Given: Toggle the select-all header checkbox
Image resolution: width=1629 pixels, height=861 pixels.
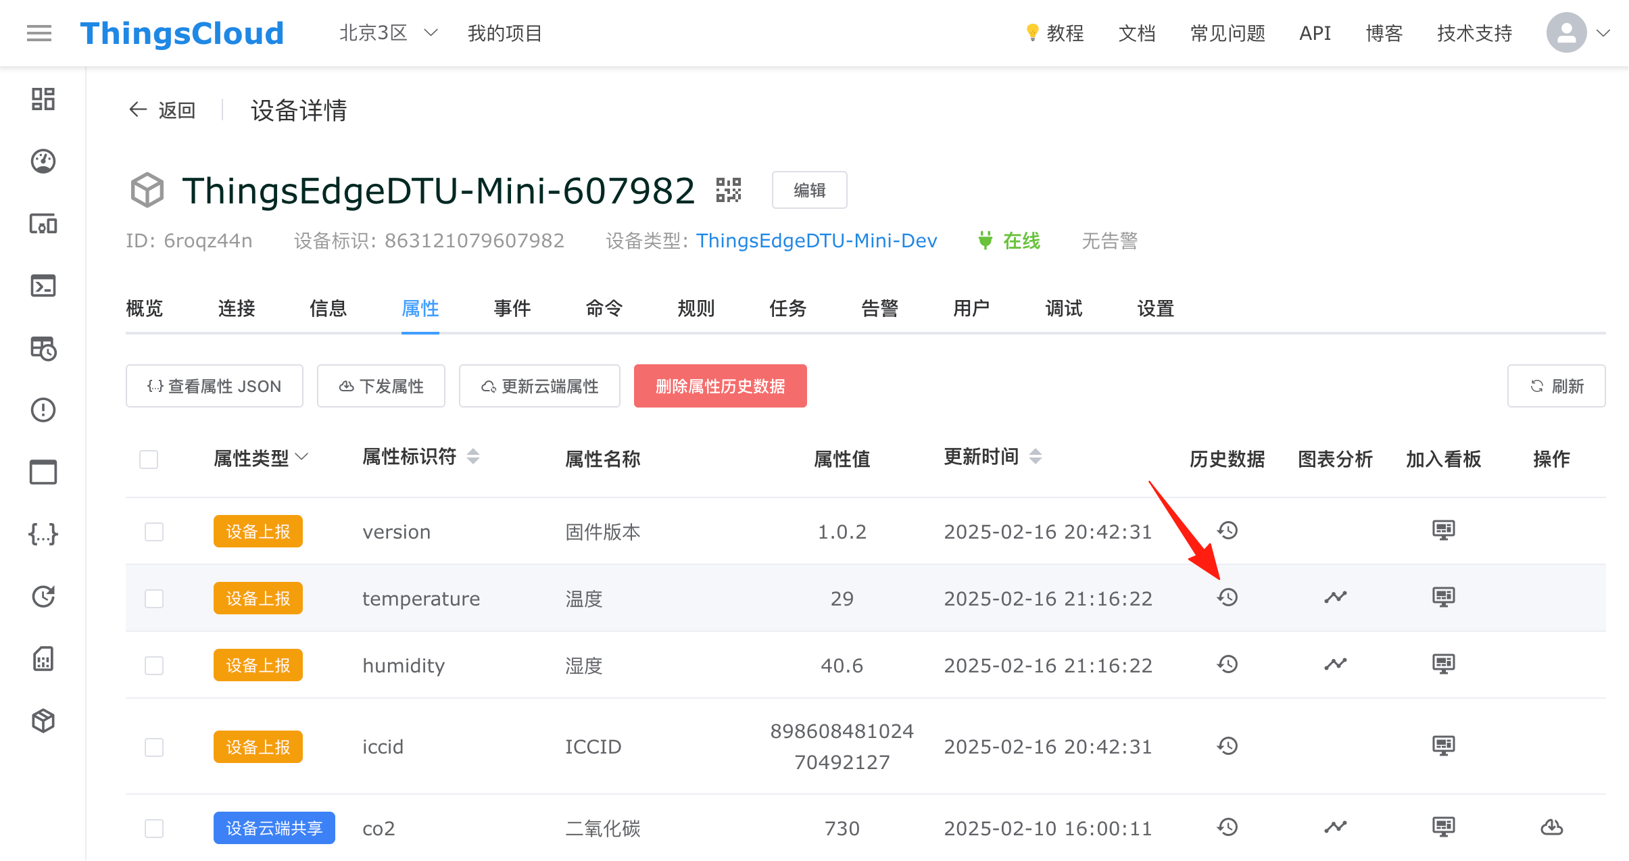Looking at the screenshot, I should (x=149, y=460).
